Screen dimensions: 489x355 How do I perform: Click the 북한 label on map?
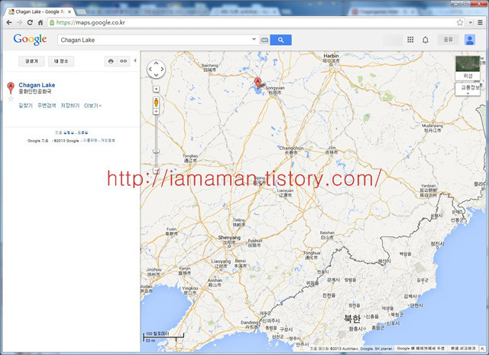tap(352, 319)
